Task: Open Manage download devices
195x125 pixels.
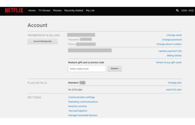Action: [83, 115]
